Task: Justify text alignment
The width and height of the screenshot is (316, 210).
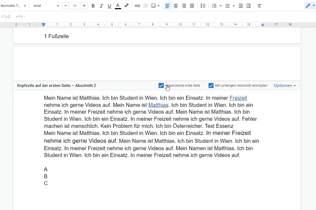Action: (x=192, y=6)
